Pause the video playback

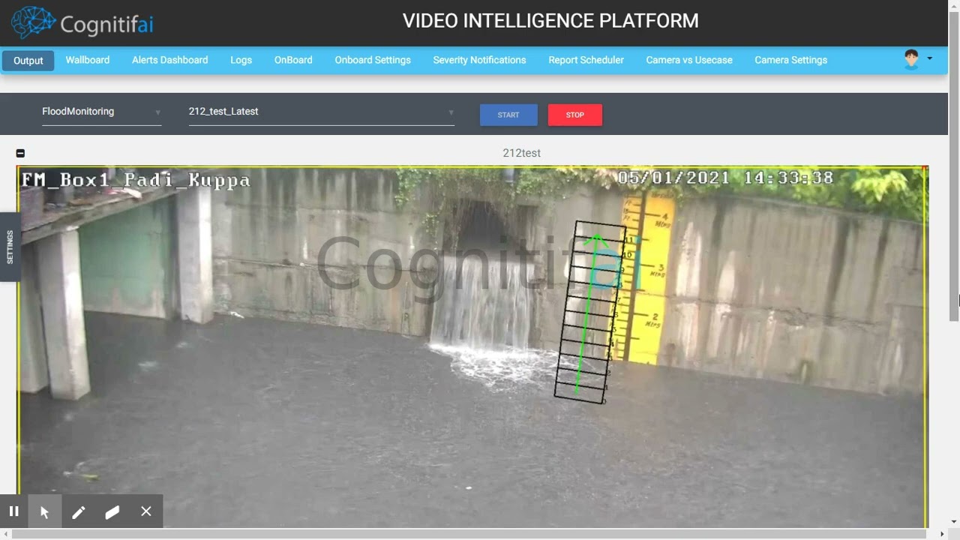point(13,511)
